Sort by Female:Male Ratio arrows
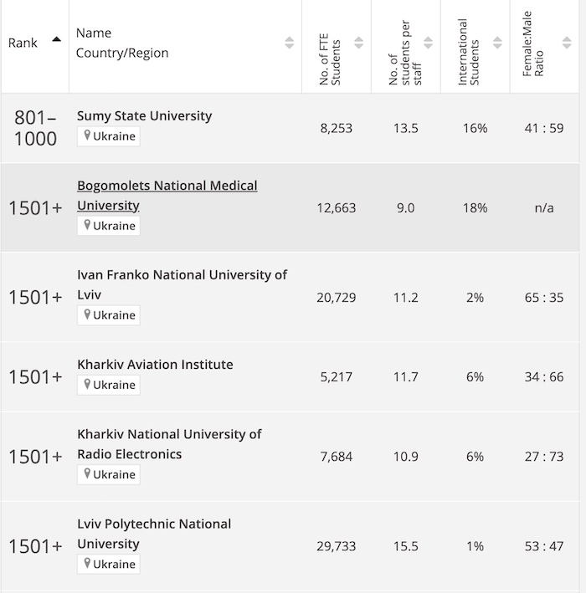 (x=569, y=43)
